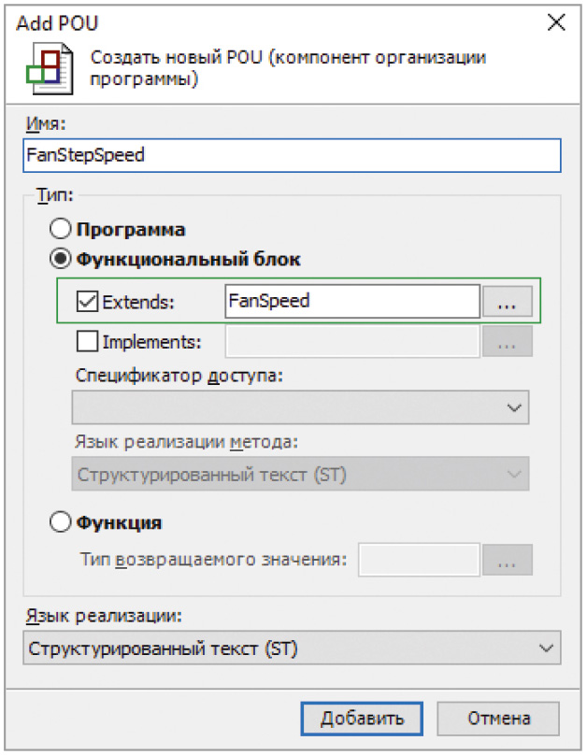Open browse dialog for Extends base block
The image size is (587, 755).
coord(508,302)
